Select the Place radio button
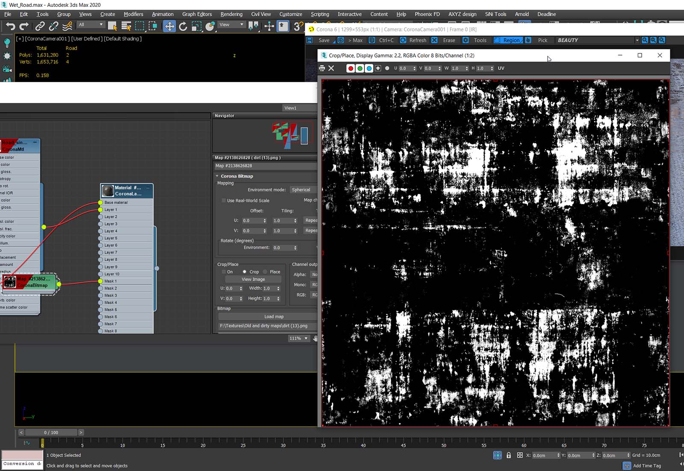Screen dimensions: 684x471 click(265, 272)
